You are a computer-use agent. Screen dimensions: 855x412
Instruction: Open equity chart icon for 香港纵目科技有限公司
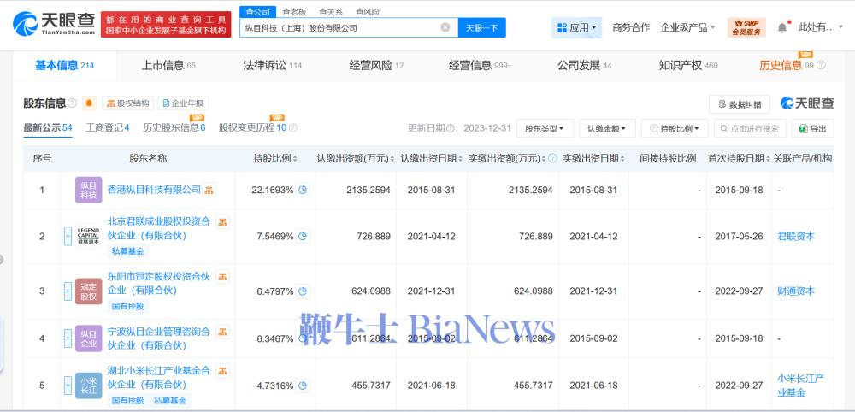pyautogui.click(x=209, y=191)
